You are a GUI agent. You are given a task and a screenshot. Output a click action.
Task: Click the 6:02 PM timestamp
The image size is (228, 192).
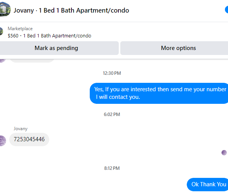[x=112, y=115]
